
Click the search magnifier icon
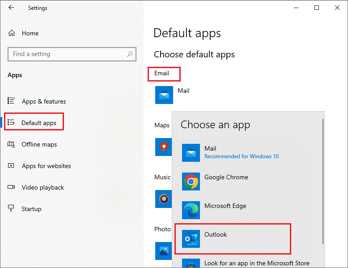coord(130,54)
